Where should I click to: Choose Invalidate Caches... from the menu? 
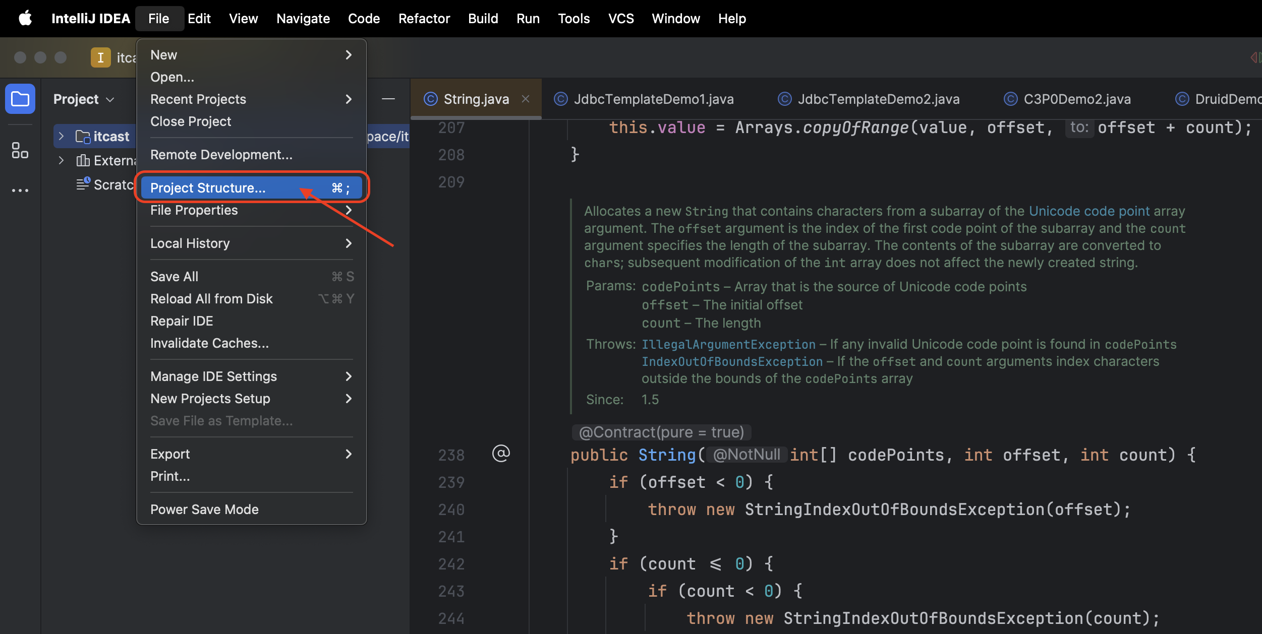209,343
